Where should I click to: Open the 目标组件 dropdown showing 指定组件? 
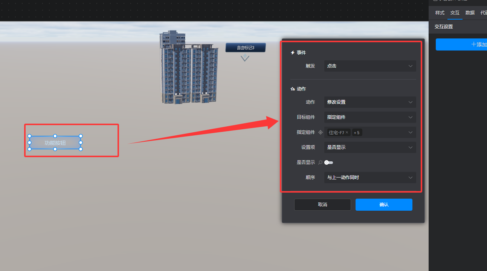pos(370,117)
